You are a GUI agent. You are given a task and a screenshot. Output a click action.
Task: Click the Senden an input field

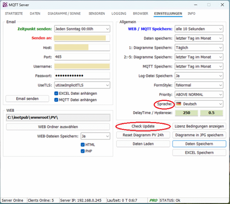click(x=82, y=38)
